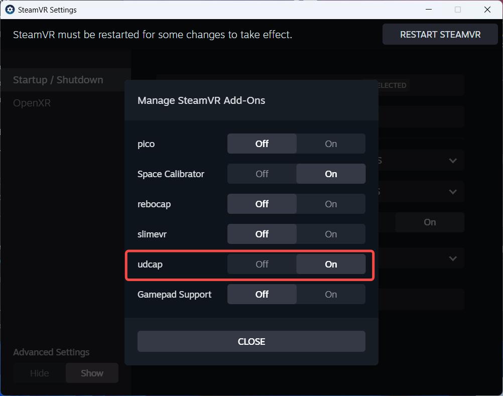Click the rebocap add-on label

click(x=154, y=204)
